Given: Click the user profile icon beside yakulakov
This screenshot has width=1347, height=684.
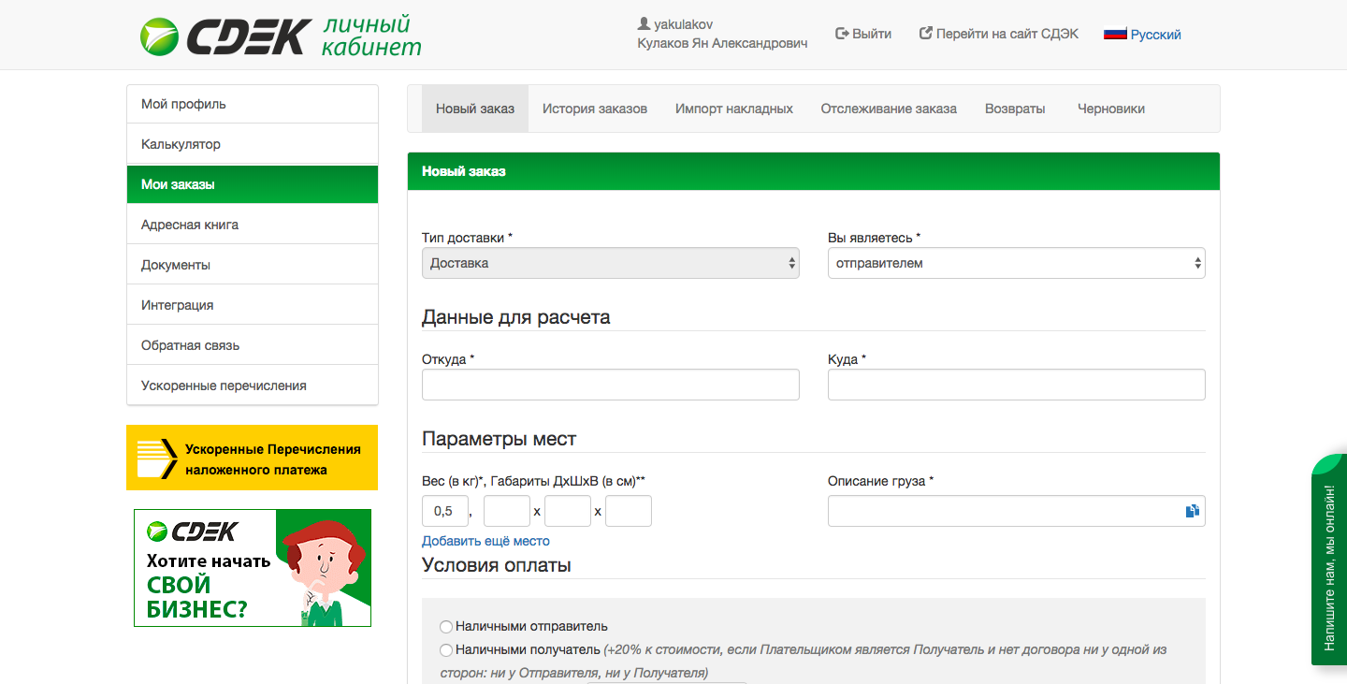Looking at the screenshot, I should point(644,23).
